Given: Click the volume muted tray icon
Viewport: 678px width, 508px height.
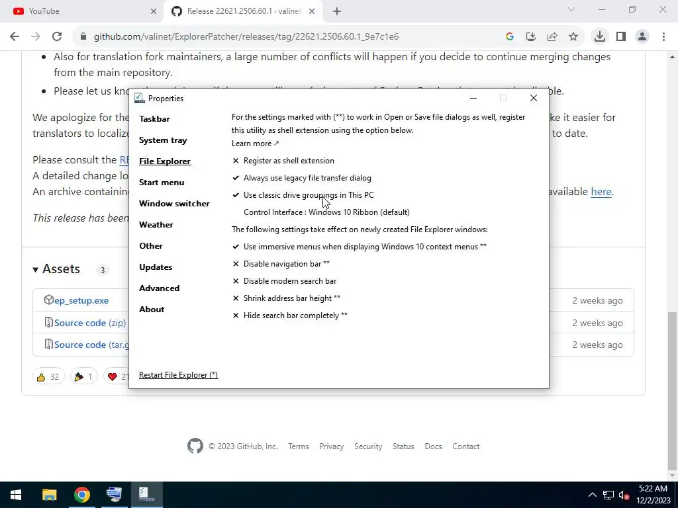Looking at the screenshot, I should pyautogui.click(x=624, y=495).
